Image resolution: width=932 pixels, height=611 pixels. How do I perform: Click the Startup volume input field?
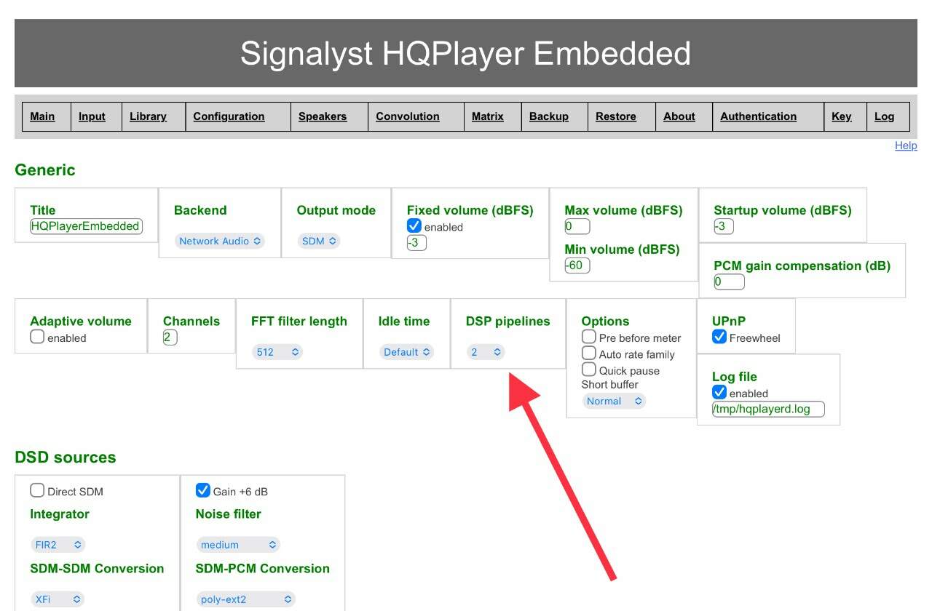[724, 226]
